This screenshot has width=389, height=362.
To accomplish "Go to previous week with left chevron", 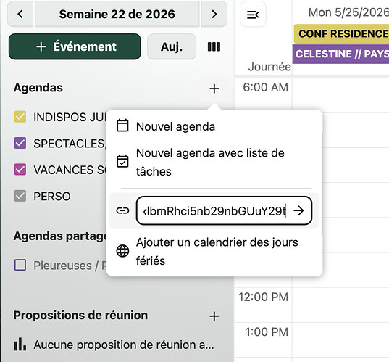I will [x=20, y=15].
